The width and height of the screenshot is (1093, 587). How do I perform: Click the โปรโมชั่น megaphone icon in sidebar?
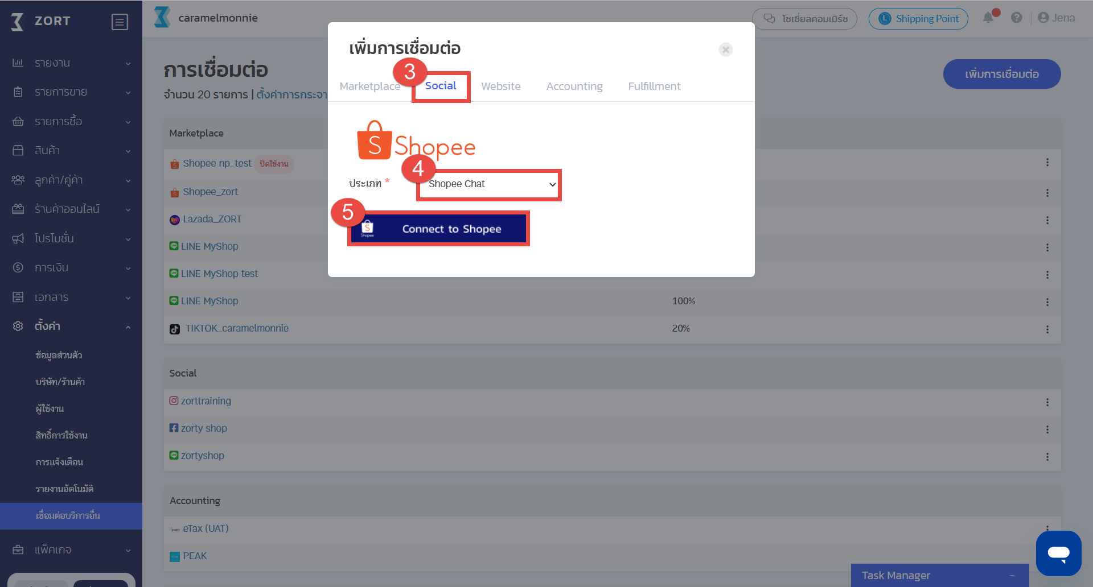18,238
